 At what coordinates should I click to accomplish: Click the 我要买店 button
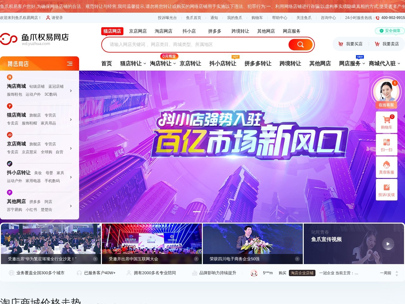[351, 44]
